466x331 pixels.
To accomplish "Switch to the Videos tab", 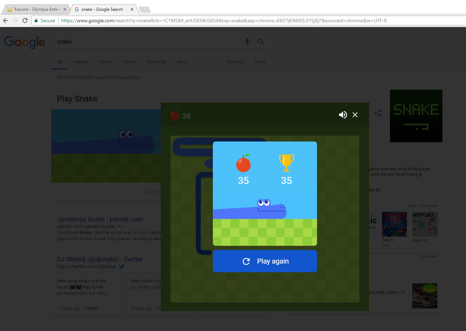I will (129, 62).
